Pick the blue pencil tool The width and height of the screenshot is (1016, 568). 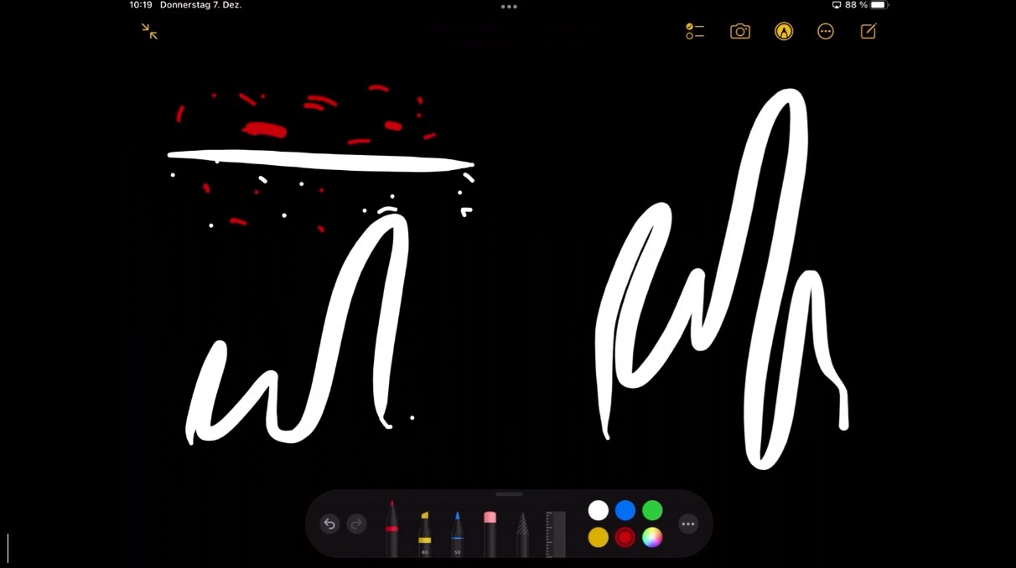pos(457,534)
